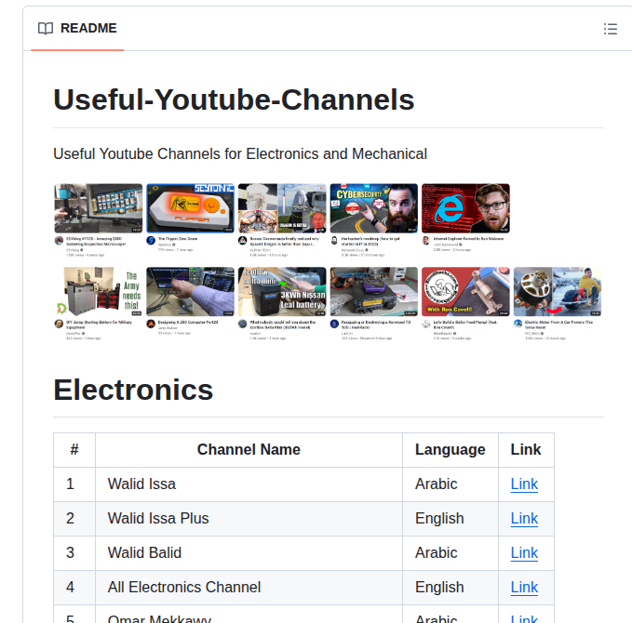
Task: Click the Kenwood radio repair thumbnail
Action: point(374,292)
